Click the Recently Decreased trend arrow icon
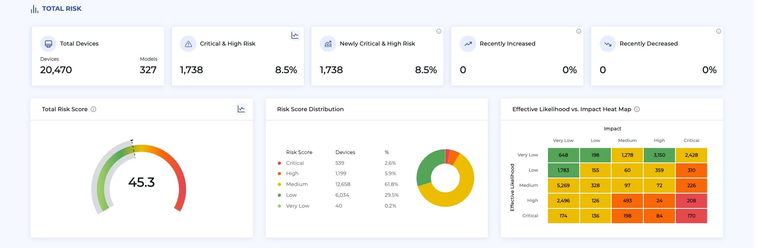The width and height of the screenshot is (758, 248). click(608, 44)
